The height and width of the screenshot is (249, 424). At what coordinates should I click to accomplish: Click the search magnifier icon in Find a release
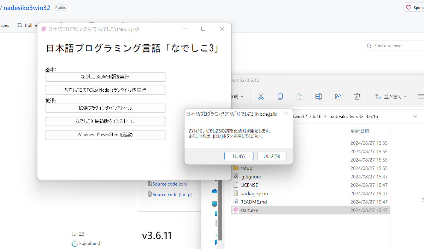click(x=369, y=46)
